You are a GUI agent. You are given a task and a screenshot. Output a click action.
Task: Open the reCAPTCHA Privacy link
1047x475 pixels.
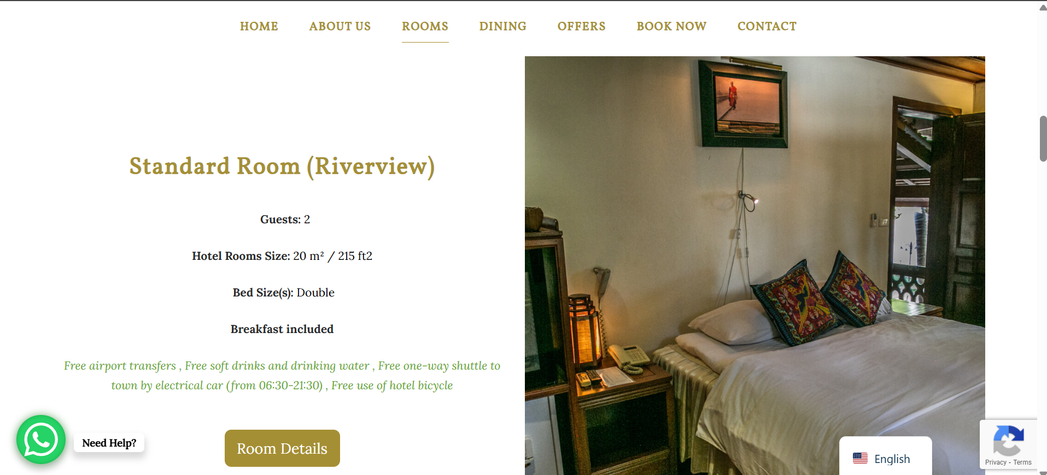pos(996,462)
